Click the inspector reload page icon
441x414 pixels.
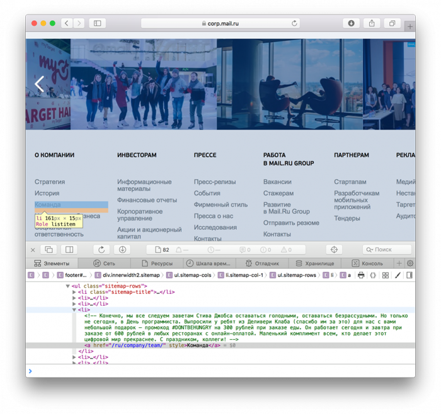pos(101,249)
